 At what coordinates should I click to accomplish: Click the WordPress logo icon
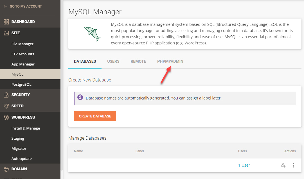pyautogui.click(x=6, y=117)
